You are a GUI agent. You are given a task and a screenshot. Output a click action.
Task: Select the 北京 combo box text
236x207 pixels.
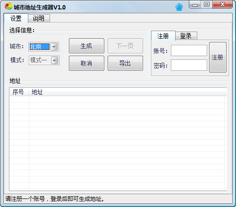click(40, 47)
